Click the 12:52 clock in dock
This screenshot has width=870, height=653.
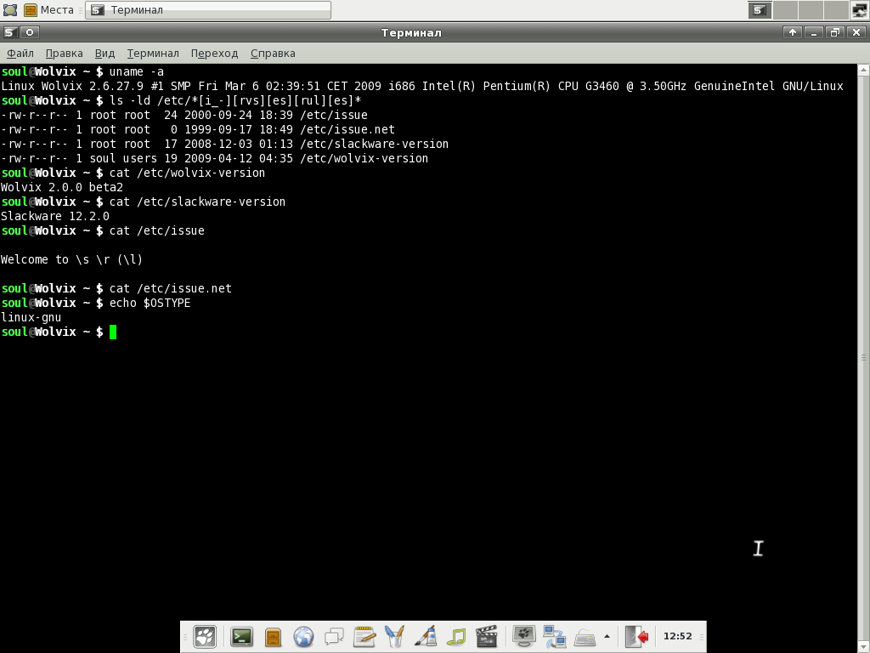[x=677, y=636]
